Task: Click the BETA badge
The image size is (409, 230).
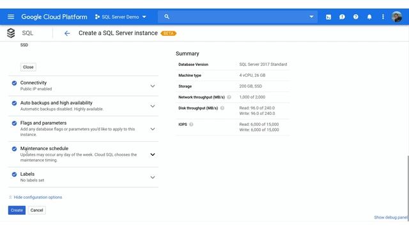Action: (169, 33)
